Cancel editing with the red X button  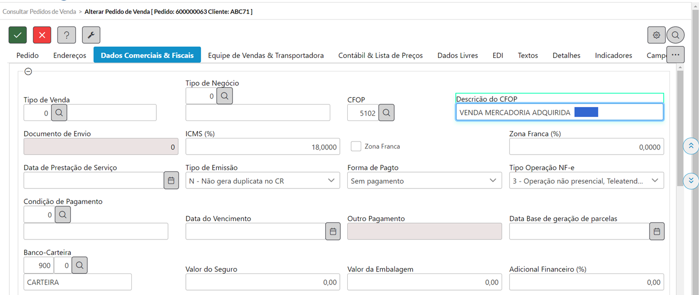click(x=42, y=35)
